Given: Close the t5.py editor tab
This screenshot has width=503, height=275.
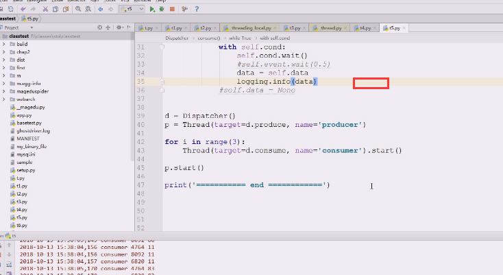Looking at the screenshot, I should (404, 28).
